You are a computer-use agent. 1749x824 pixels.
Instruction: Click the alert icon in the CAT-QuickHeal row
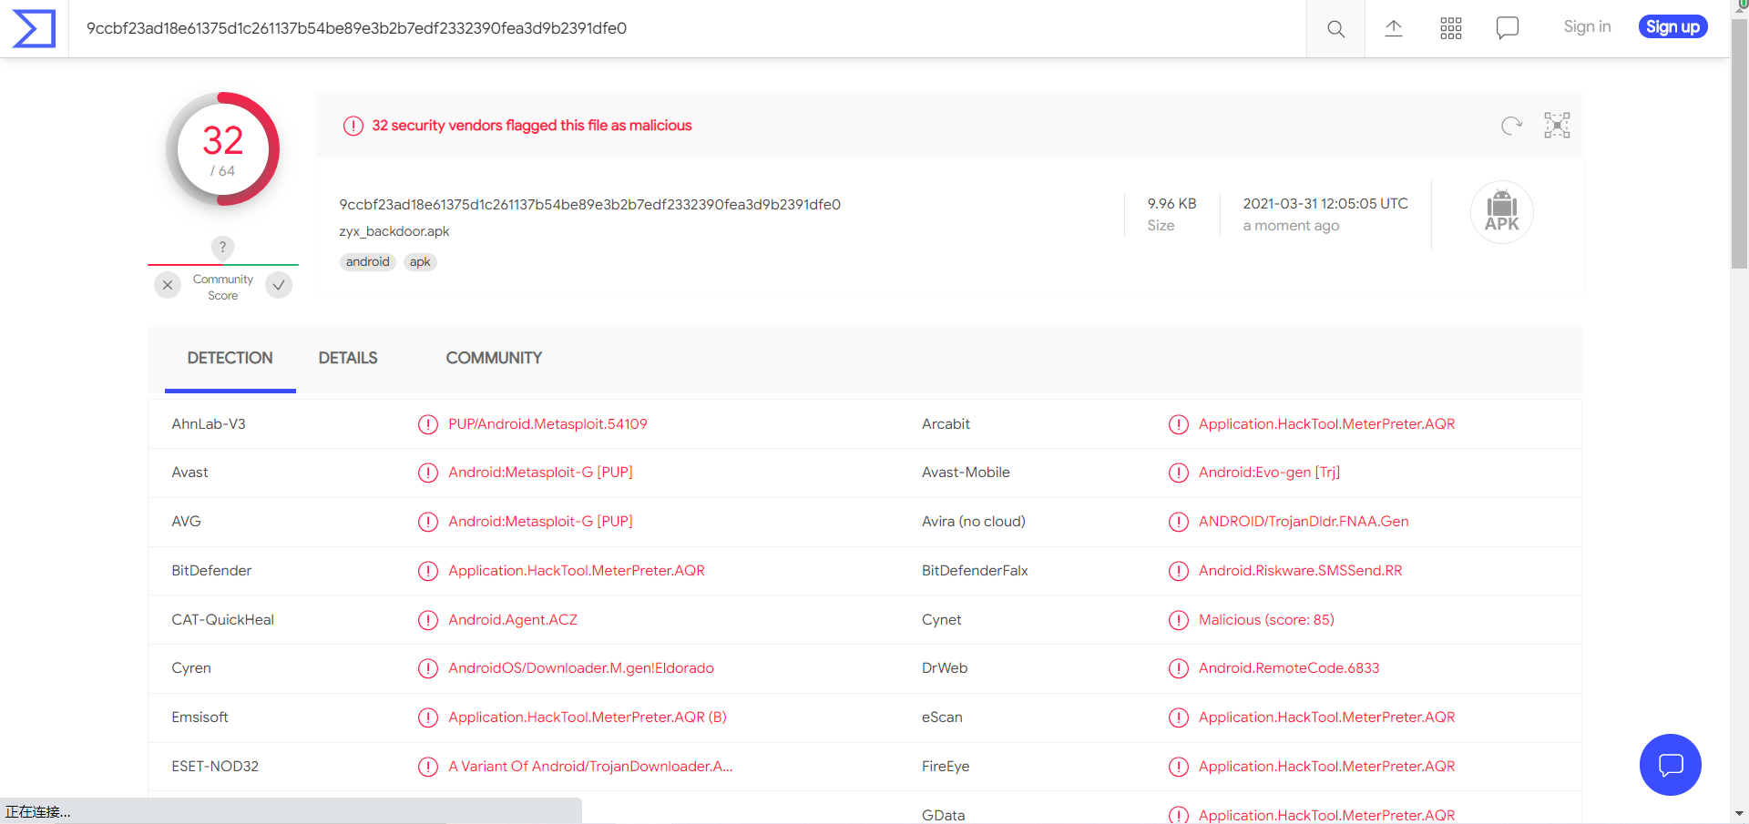coord(428,620)
